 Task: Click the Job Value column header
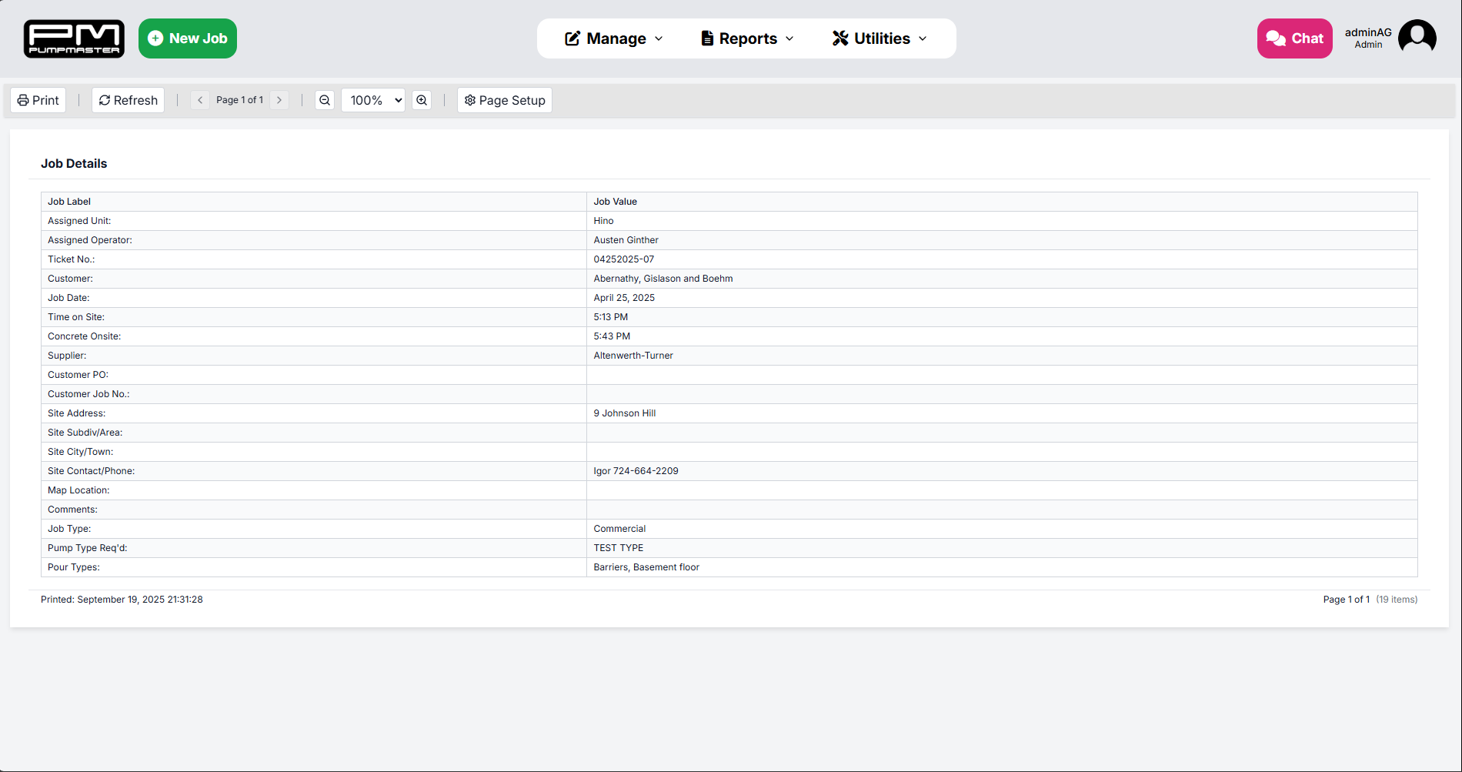pos(615,202)
